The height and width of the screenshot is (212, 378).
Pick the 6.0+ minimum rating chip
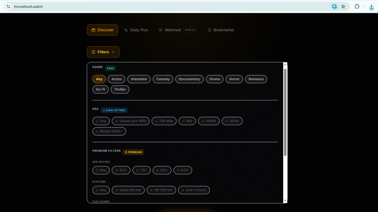click(x=121, y=170)
